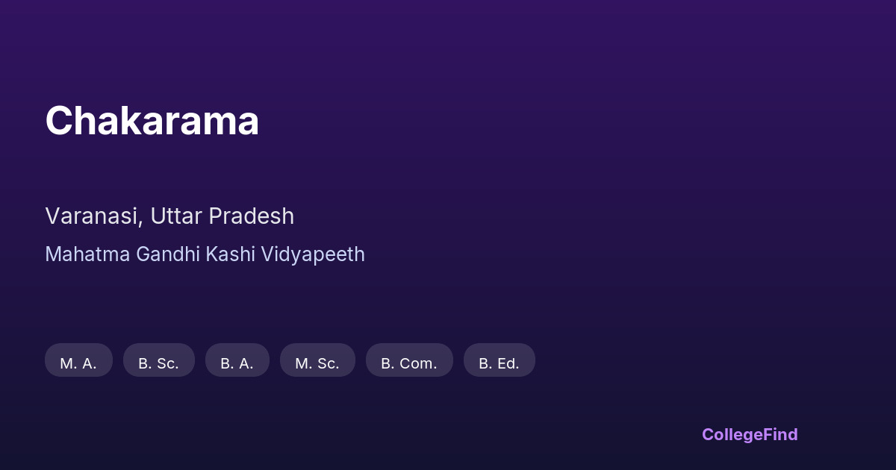Screen dimensions: 896x470
Task: Show B. A. programme details
Action: tap(237, 363)
